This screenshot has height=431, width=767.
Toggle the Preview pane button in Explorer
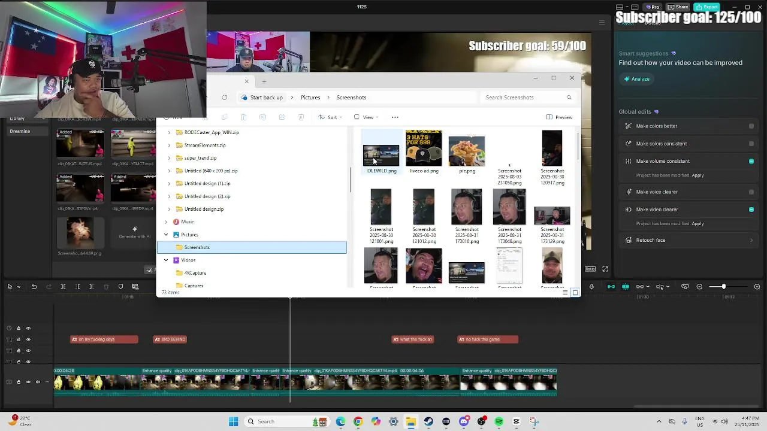pyautogui.click(x=559, y=117)
